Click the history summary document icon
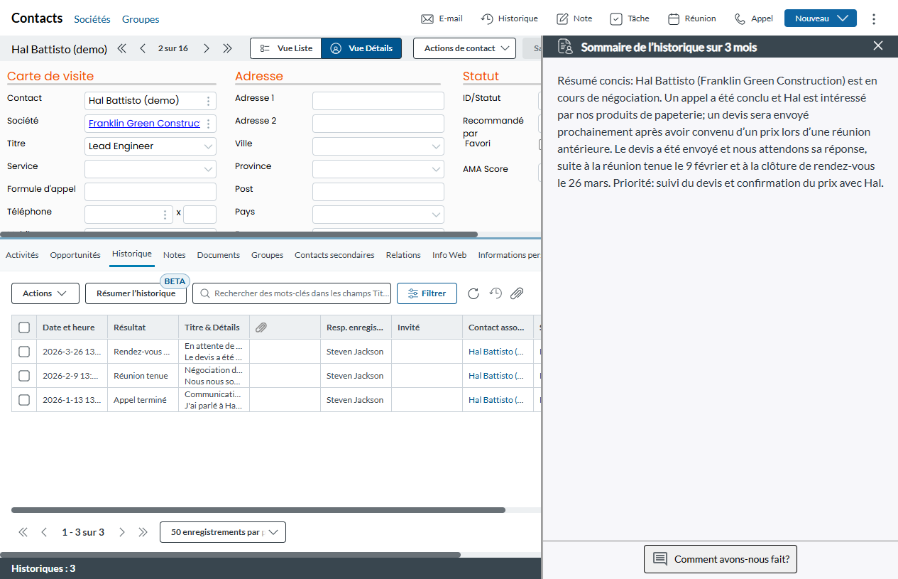Viewport: 898px width, 579px height. (565, 47)
